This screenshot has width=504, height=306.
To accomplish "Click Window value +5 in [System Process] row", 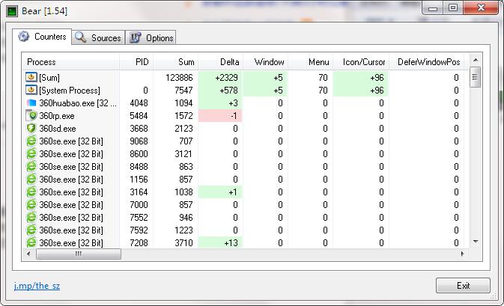I will (278, 91).
